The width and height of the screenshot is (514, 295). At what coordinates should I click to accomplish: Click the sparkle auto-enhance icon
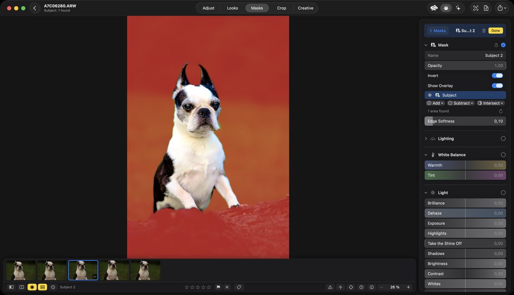click(x=458, y=8)
